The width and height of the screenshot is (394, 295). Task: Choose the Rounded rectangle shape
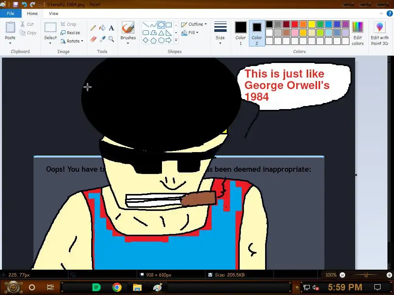[145, 33]
